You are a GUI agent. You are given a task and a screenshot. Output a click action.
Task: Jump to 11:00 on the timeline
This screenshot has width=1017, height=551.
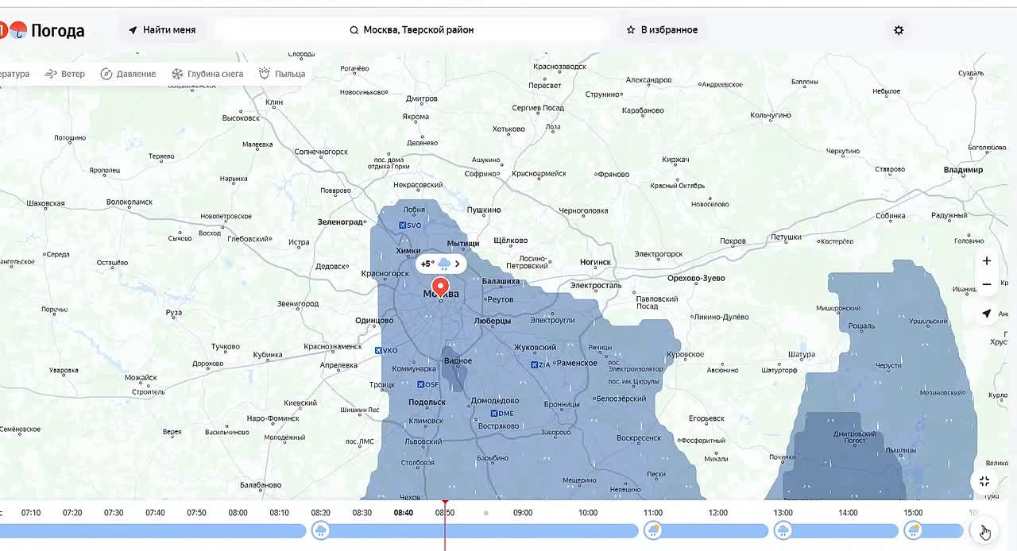[x=652, y=513]
